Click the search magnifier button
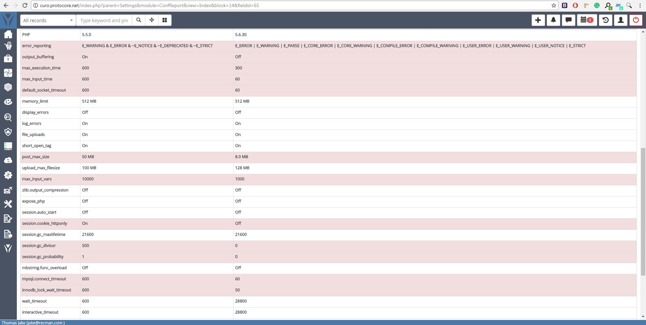This screenshot has width=646, height=325. click(139, 20)
